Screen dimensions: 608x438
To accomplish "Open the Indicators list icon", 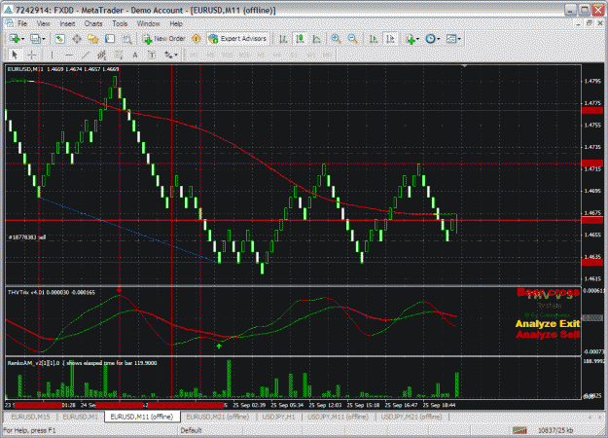I will (411, 39).
